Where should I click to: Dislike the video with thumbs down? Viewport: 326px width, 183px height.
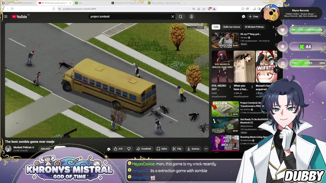point(129,149)
